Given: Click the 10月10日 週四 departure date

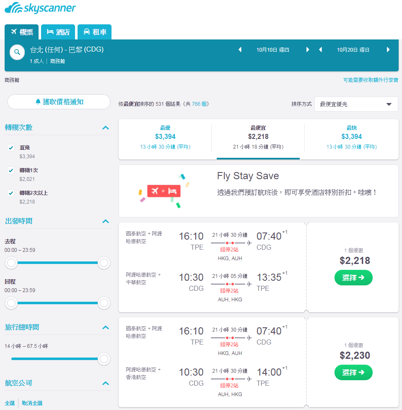Looking at the screenshot, I should 273,50.
